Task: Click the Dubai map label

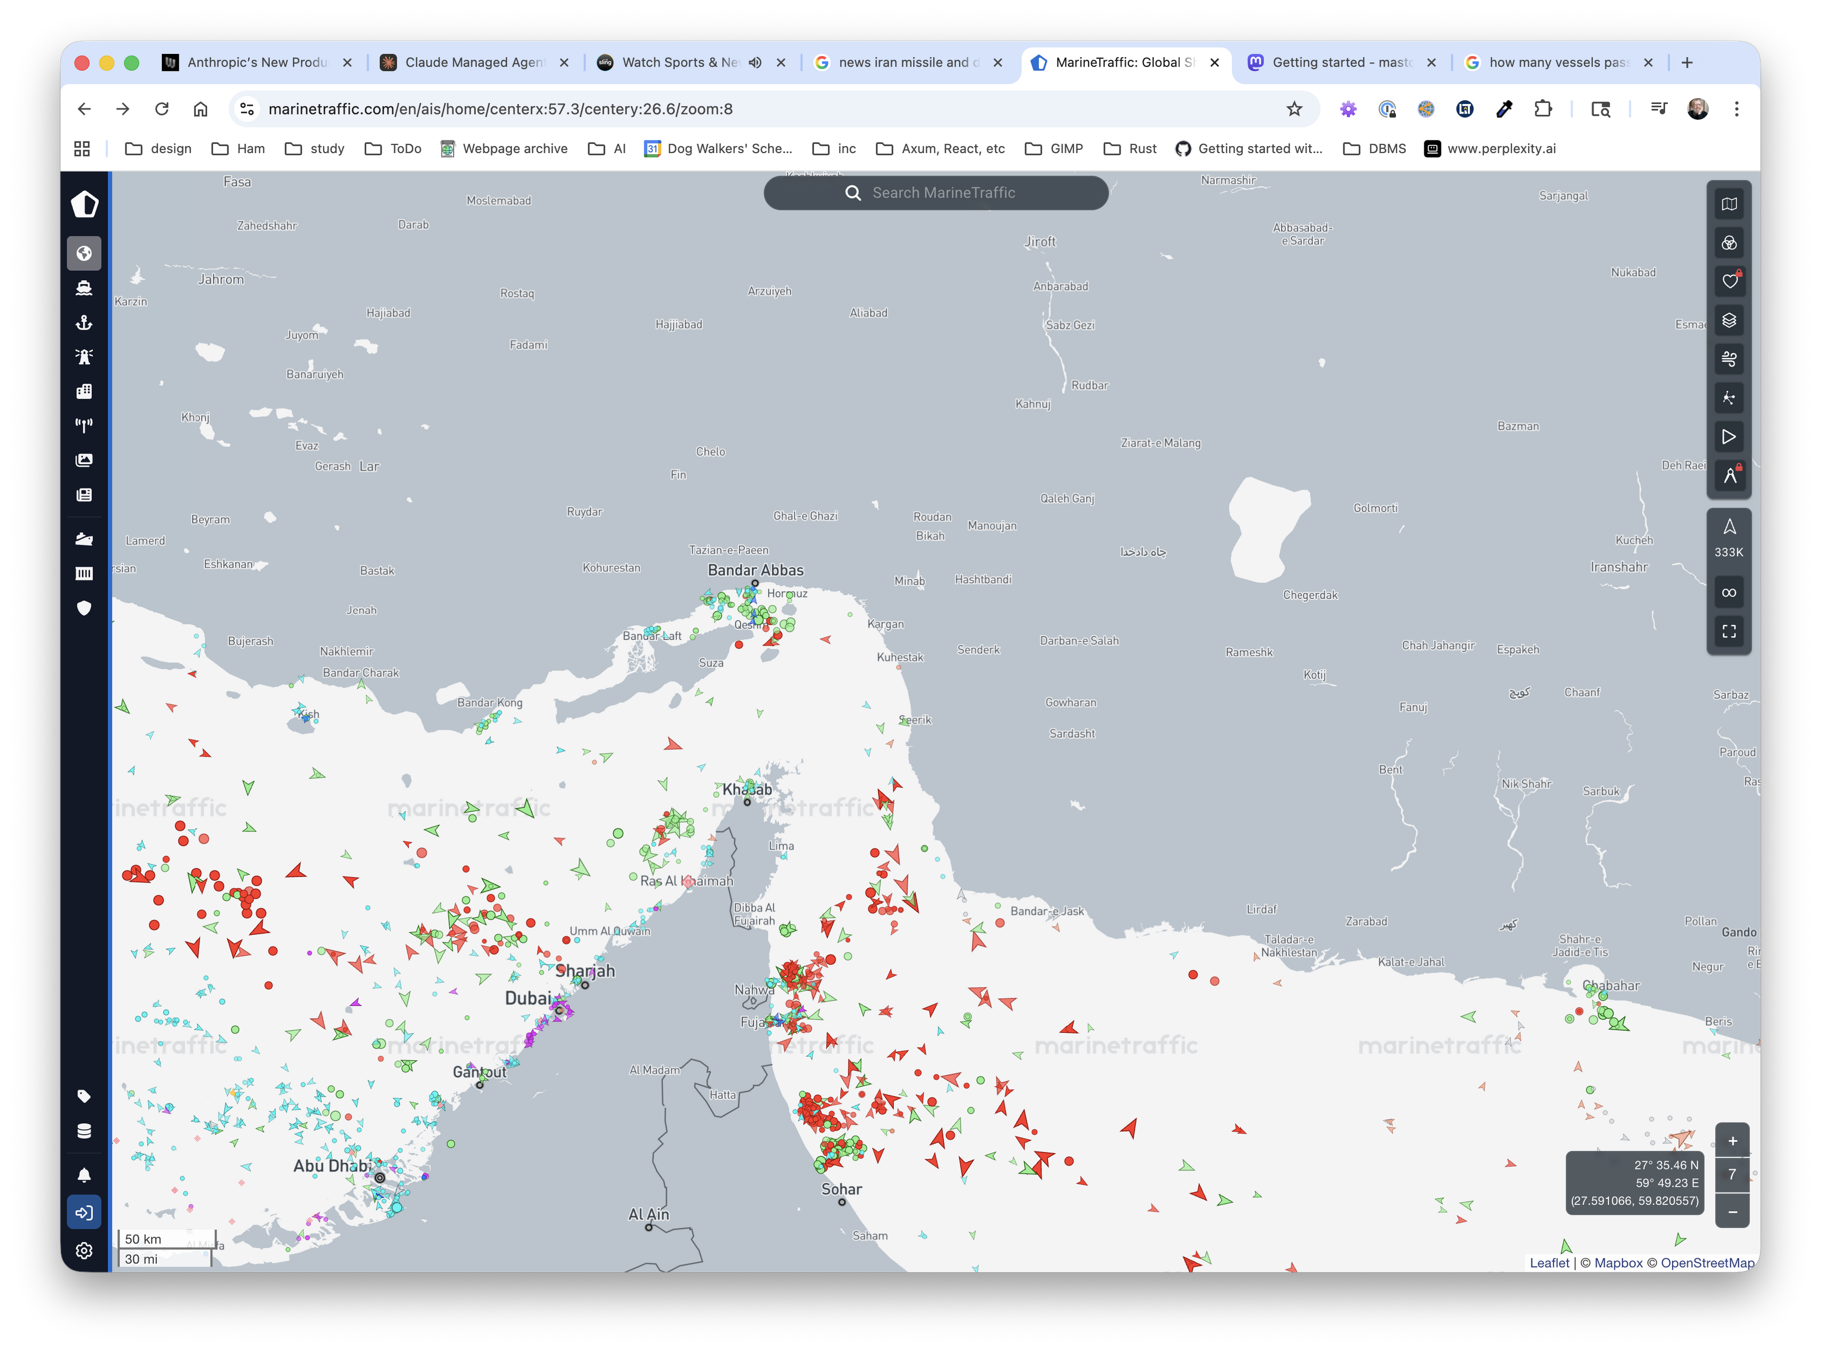Action: point(528,998)
